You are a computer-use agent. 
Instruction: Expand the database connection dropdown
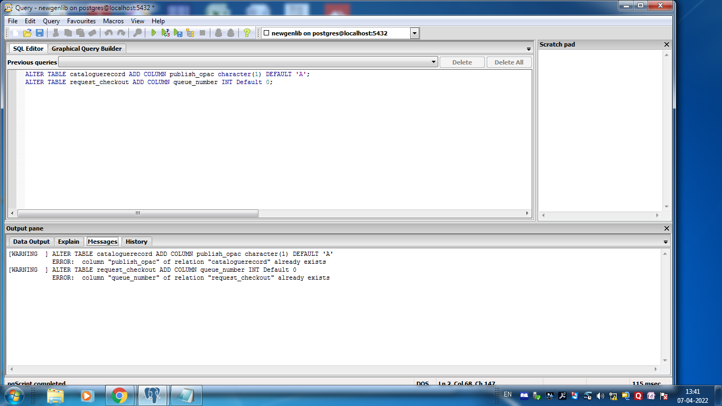pos(414,33)
